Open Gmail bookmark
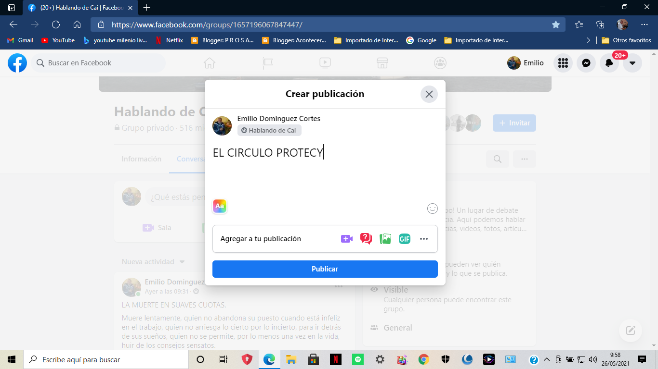This screenshot has height=369, width=658. (x=20, y=40)
